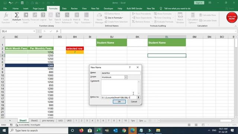Open Use in Formula dropdown
238x134 pixels.
pos(114,18)
